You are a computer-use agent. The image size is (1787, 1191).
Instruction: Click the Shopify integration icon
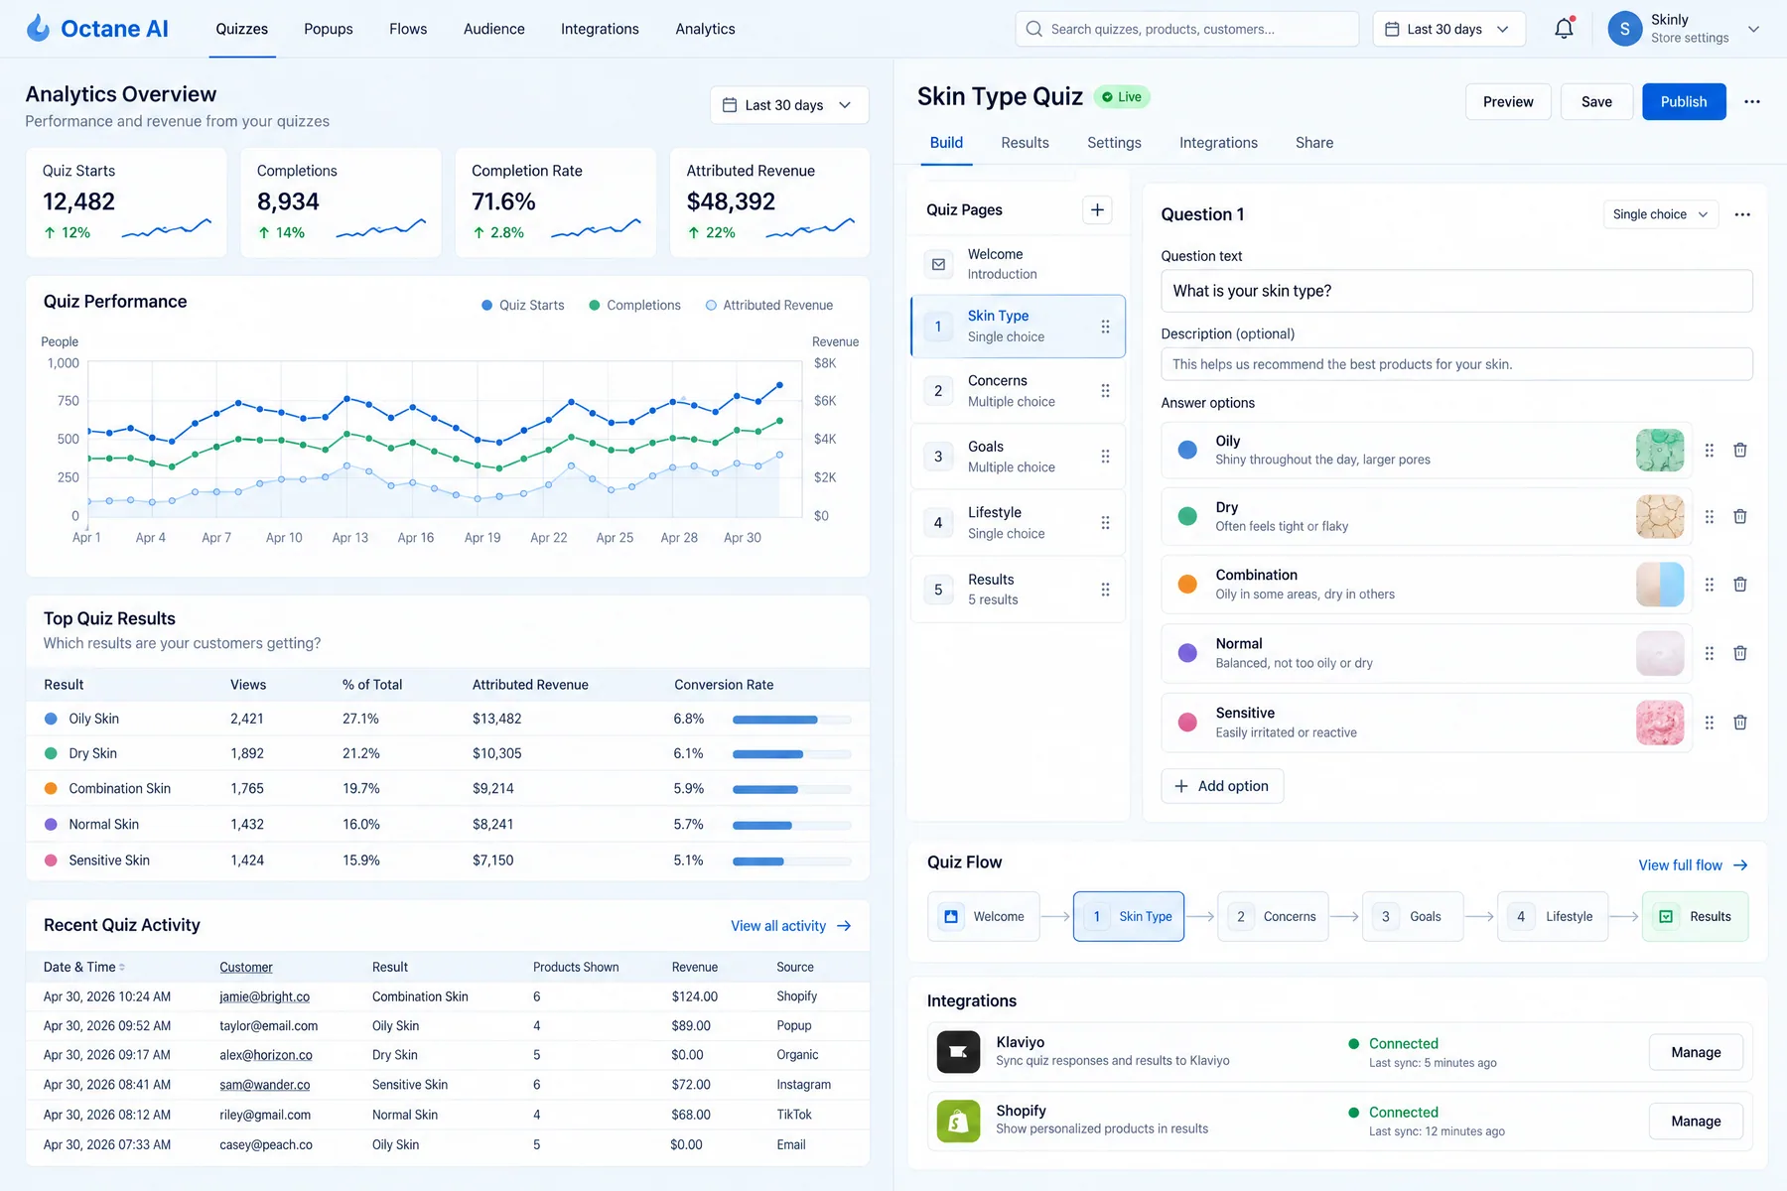[x=958, y=1122]
